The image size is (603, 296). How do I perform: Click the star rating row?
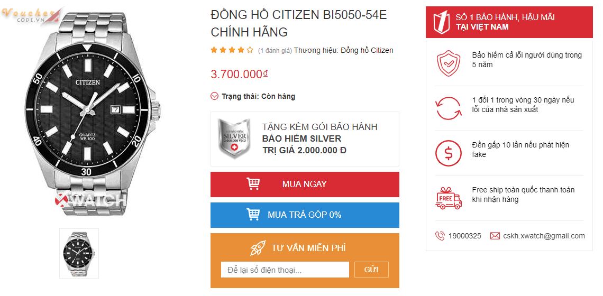coord(232,50)
